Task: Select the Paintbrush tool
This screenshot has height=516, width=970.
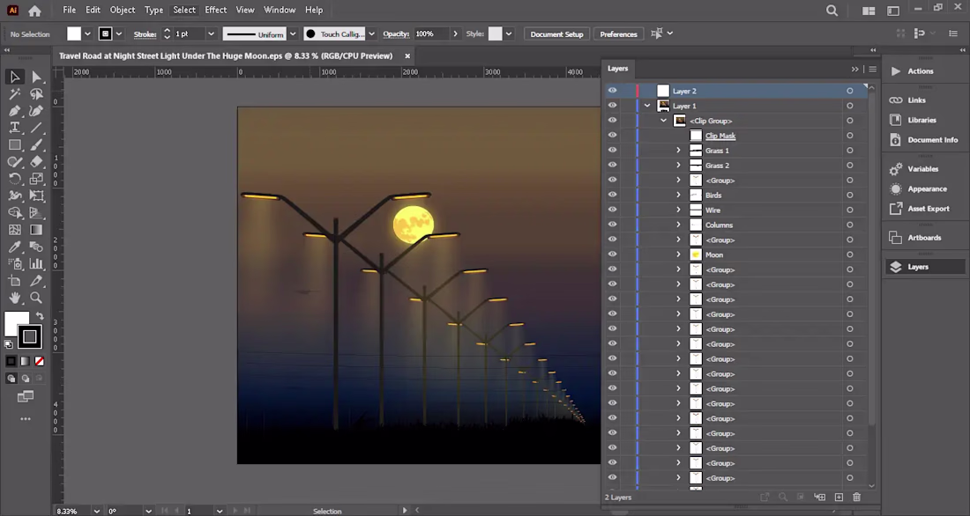Action: 36,145
